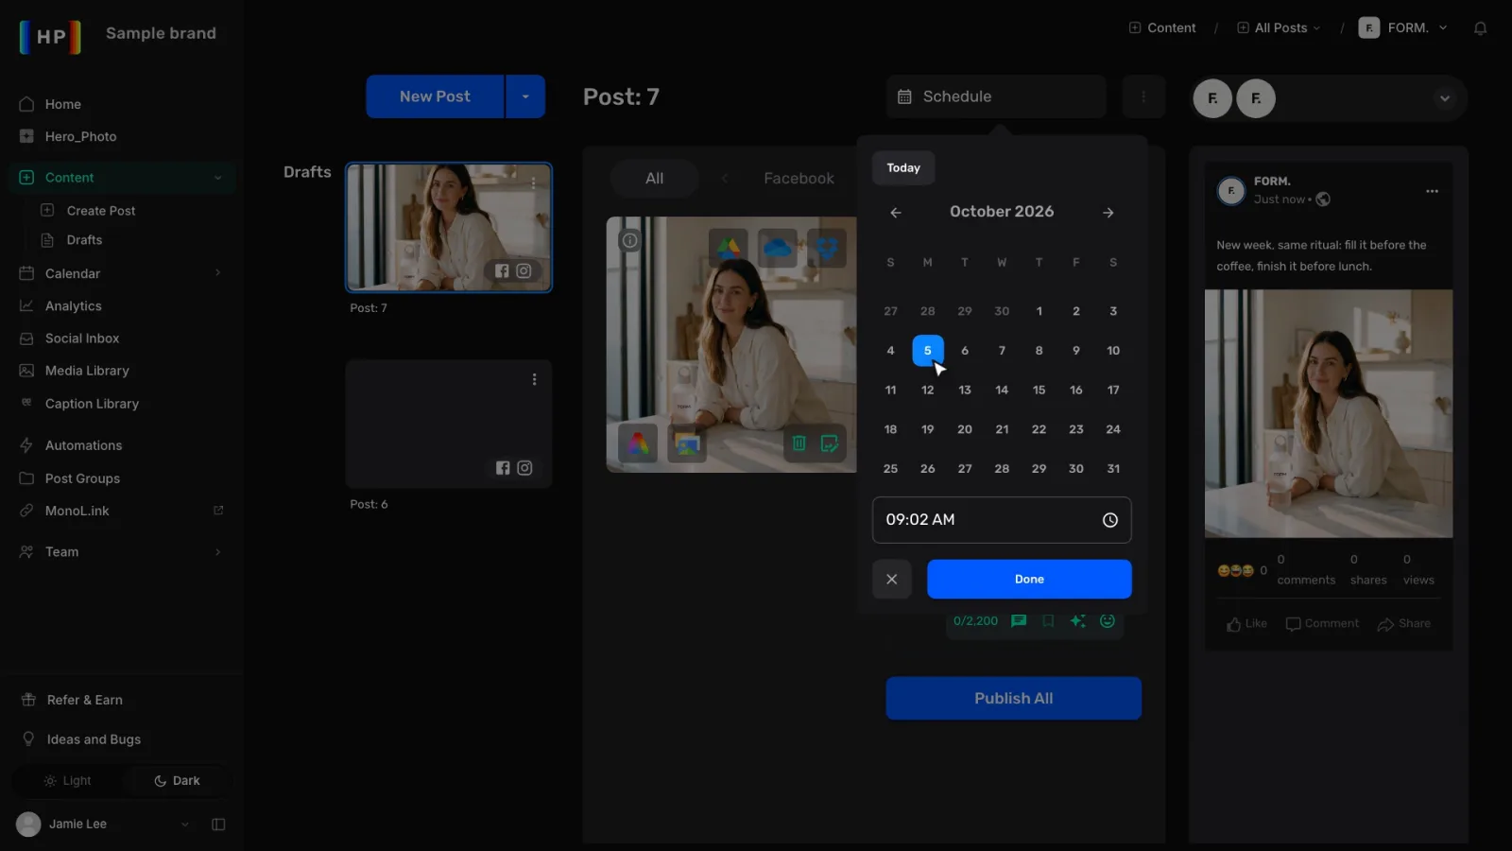Open New Post dropdown arrow
Screen dimensions: 1512x851
click(525, 96)
